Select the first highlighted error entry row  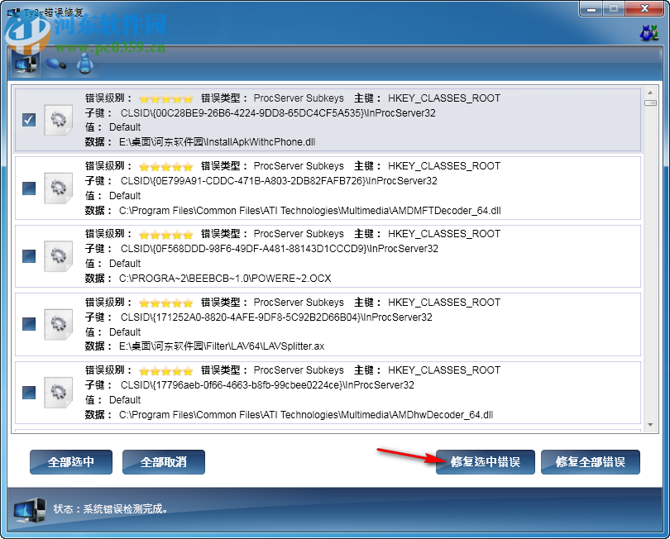[331, 120]
